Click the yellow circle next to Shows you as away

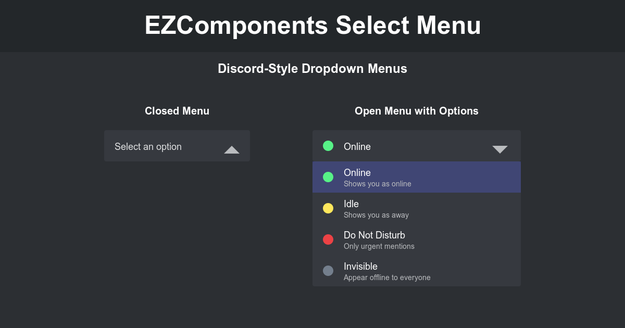coord(328,208)
